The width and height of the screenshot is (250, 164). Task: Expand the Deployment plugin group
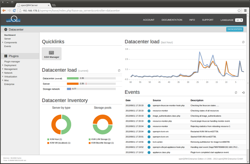point(3,65)
